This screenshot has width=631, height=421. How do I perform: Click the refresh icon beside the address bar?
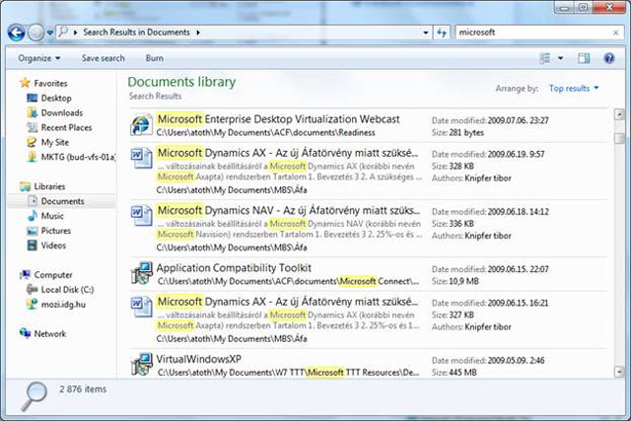tap(443, 33)
